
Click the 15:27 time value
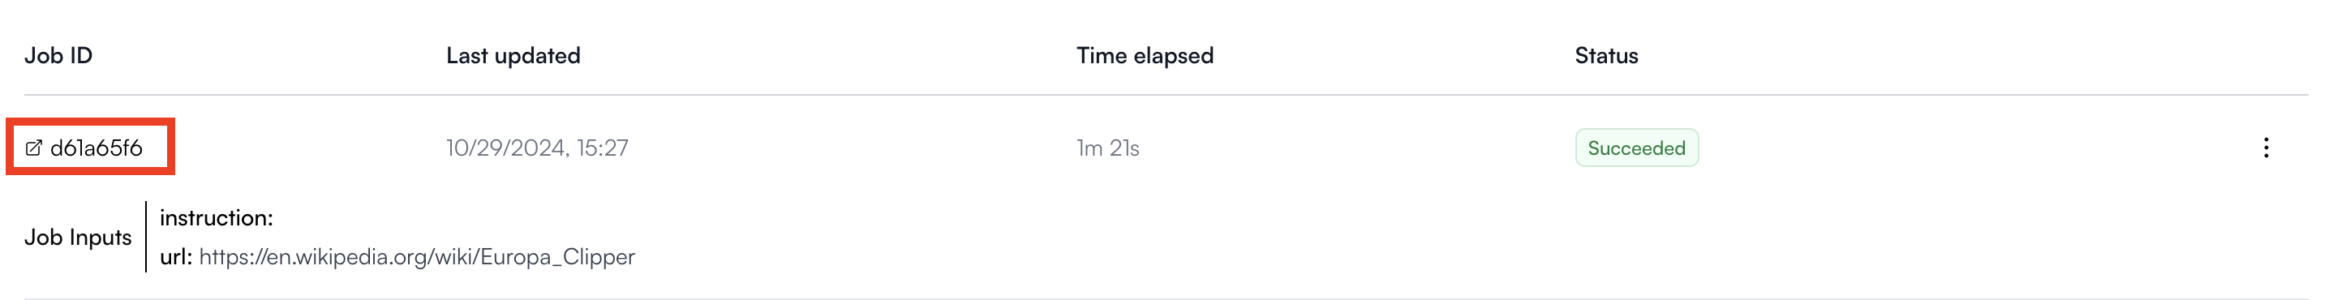602,148
